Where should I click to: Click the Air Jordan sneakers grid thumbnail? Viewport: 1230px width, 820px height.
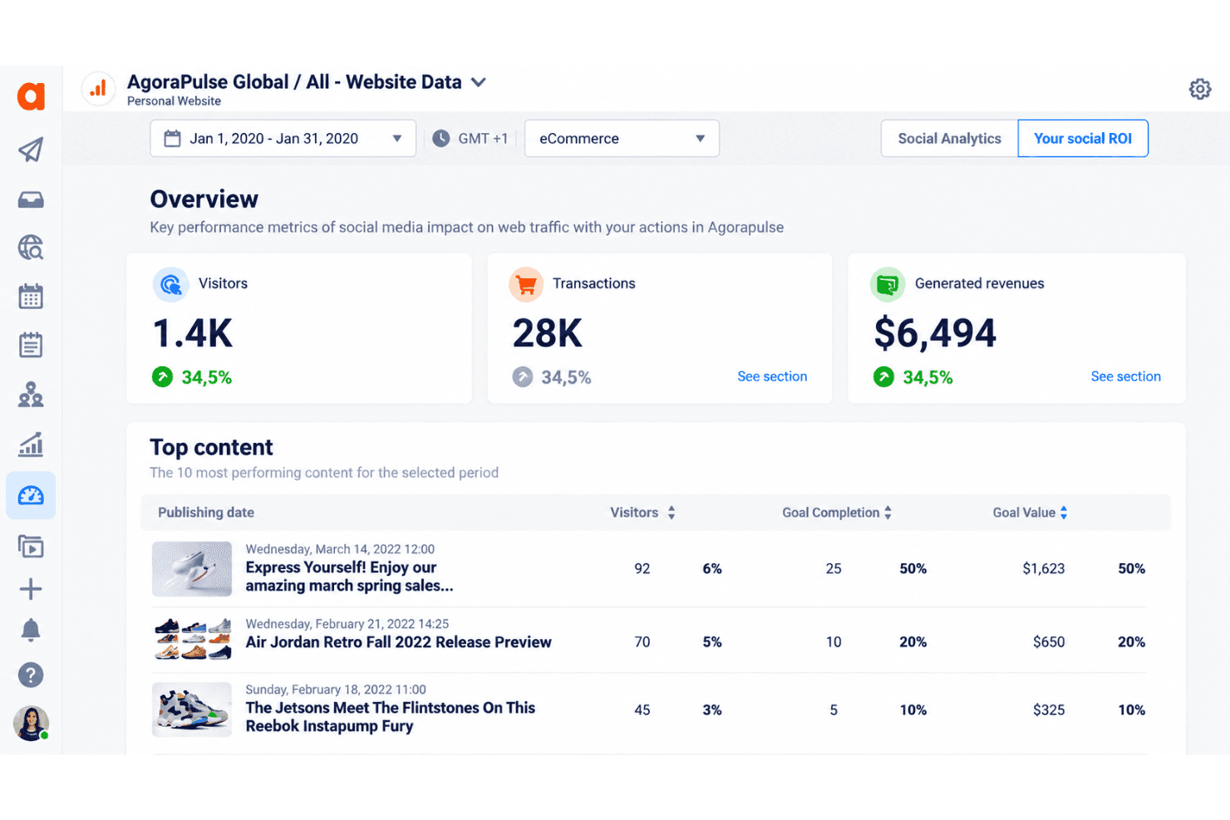(x=192, y=639)
